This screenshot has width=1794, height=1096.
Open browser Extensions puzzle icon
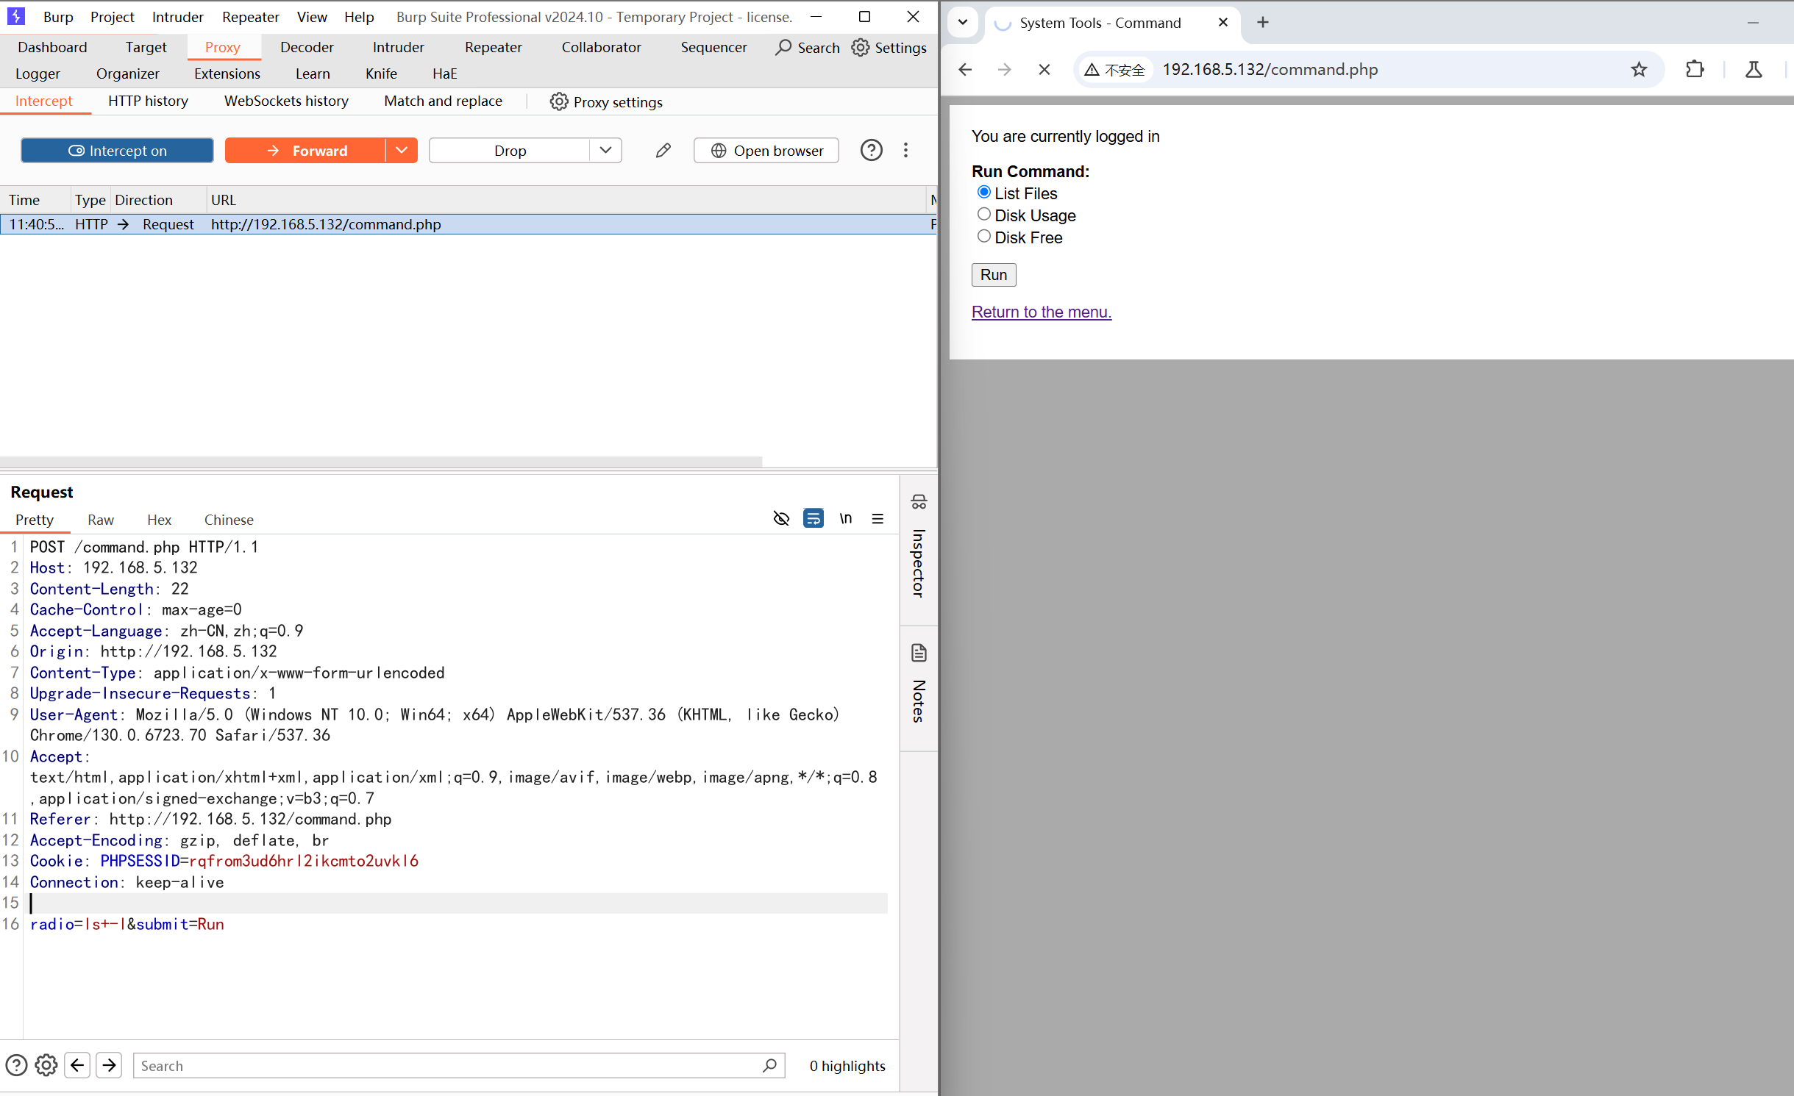pyautogui.click(x=1695, y=70)
